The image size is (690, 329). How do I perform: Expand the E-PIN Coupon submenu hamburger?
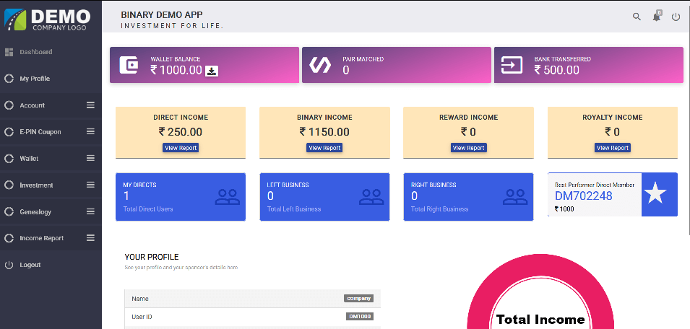pyautogui.click(x=90, y=131)
